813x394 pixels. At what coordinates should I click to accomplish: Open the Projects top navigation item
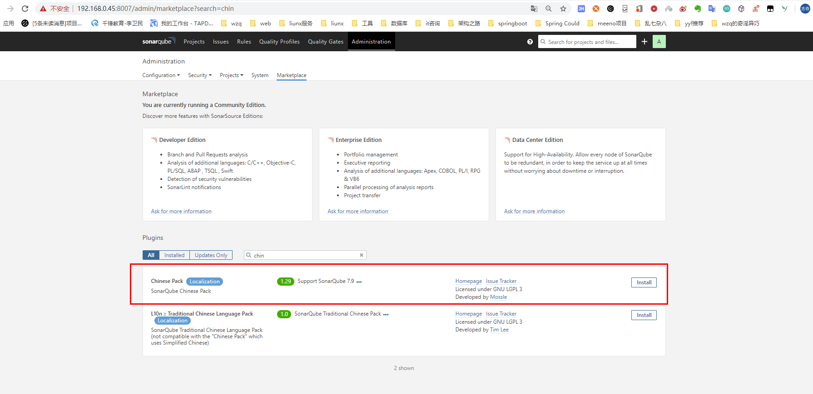point(194,42)
